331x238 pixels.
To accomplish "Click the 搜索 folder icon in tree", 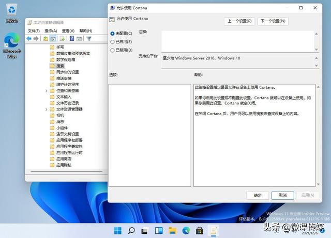I will coord(52,66).
